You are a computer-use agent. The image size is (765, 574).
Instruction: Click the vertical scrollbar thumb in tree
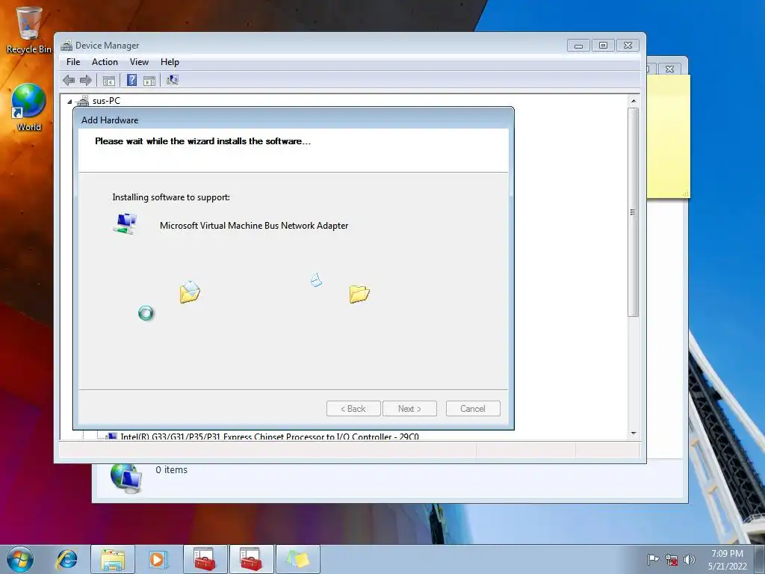click(634, 212)
